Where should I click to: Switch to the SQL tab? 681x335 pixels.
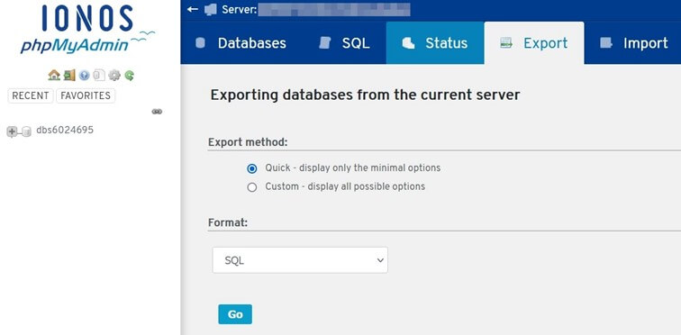pos(344,43)
